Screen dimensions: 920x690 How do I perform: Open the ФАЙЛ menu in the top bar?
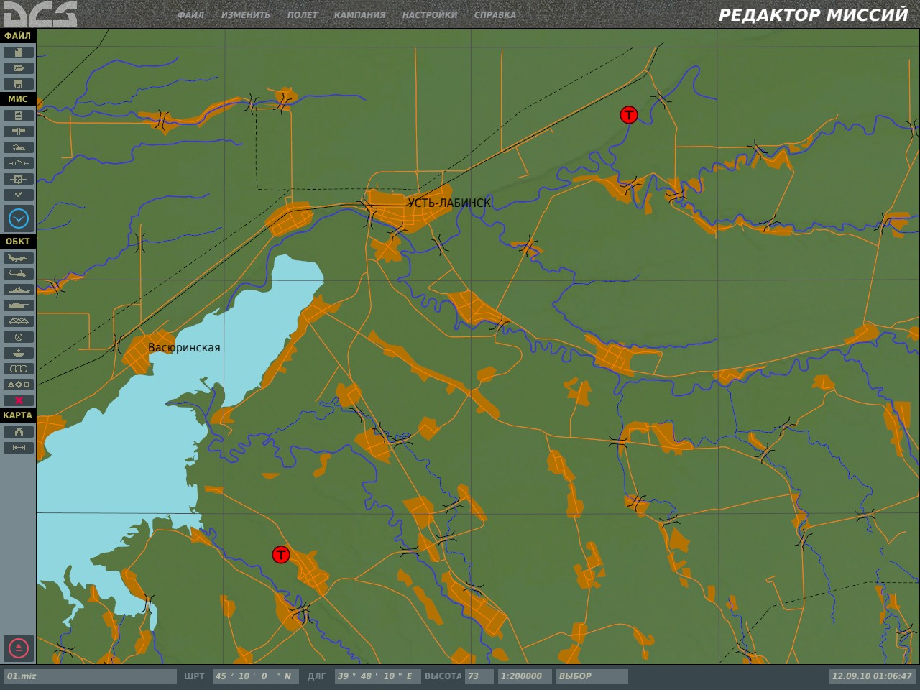click(190, 15)
